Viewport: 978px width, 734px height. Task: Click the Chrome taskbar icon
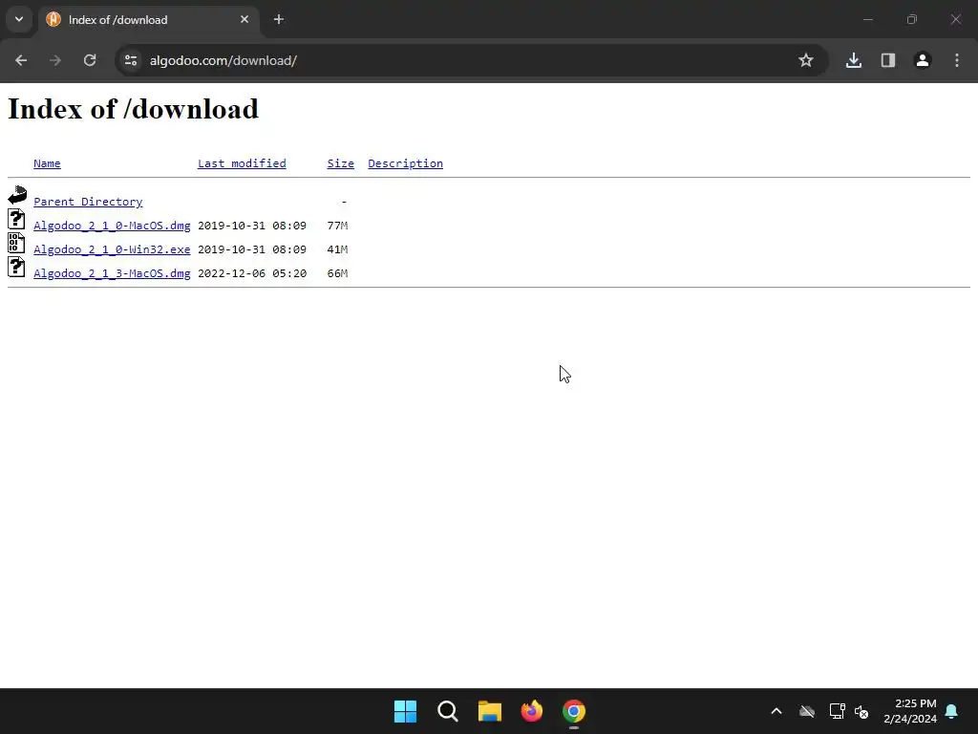tap(574, 711)
